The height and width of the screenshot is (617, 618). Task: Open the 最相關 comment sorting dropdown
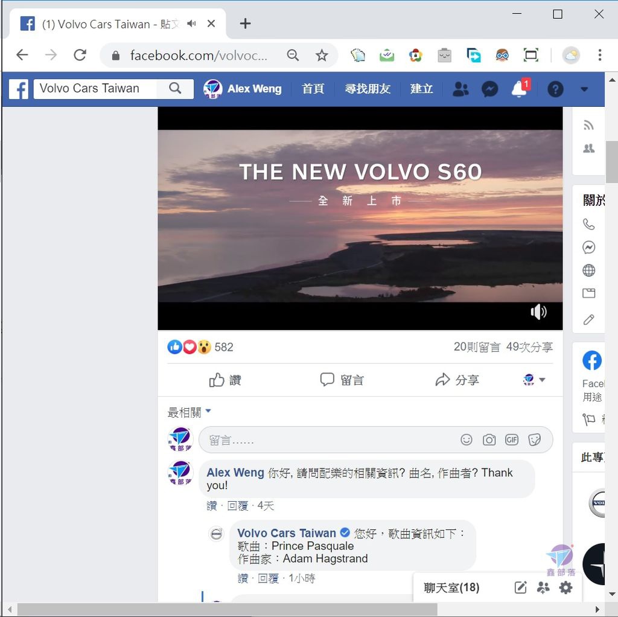[189, 412]
